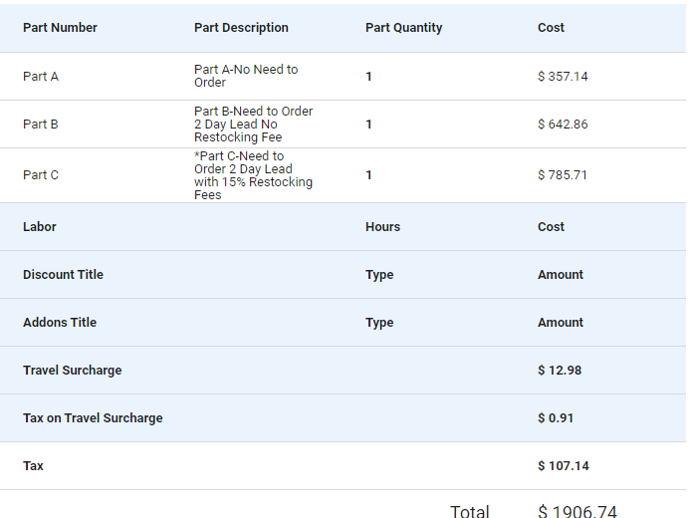Select the Part A row label
This screenshot has width=692, height=518.
coord(41,77)
